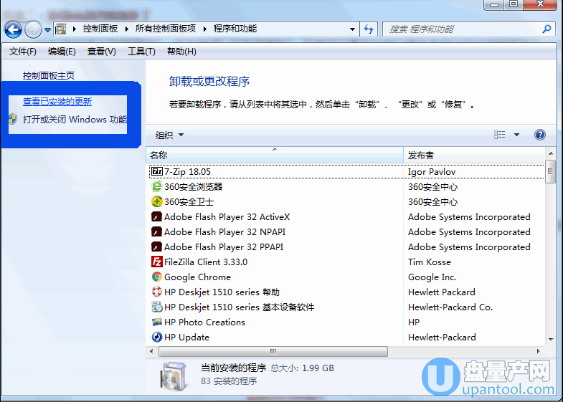
Task: Minimize the 程序和功能 window
Action: click(x=494, y=5)
